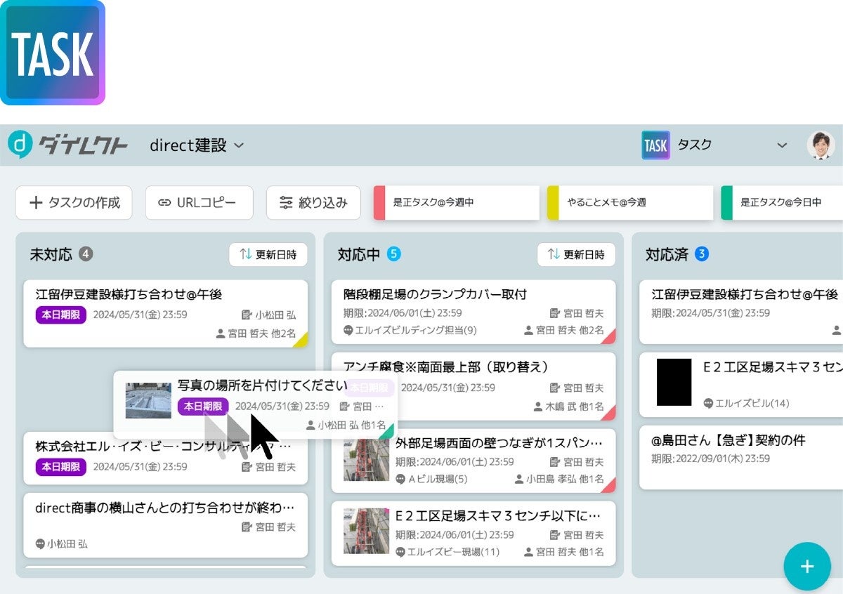The image size is (843, 594).
Task: Click the red swatch on 是正タスク@今週中
Action: (379, 203)
